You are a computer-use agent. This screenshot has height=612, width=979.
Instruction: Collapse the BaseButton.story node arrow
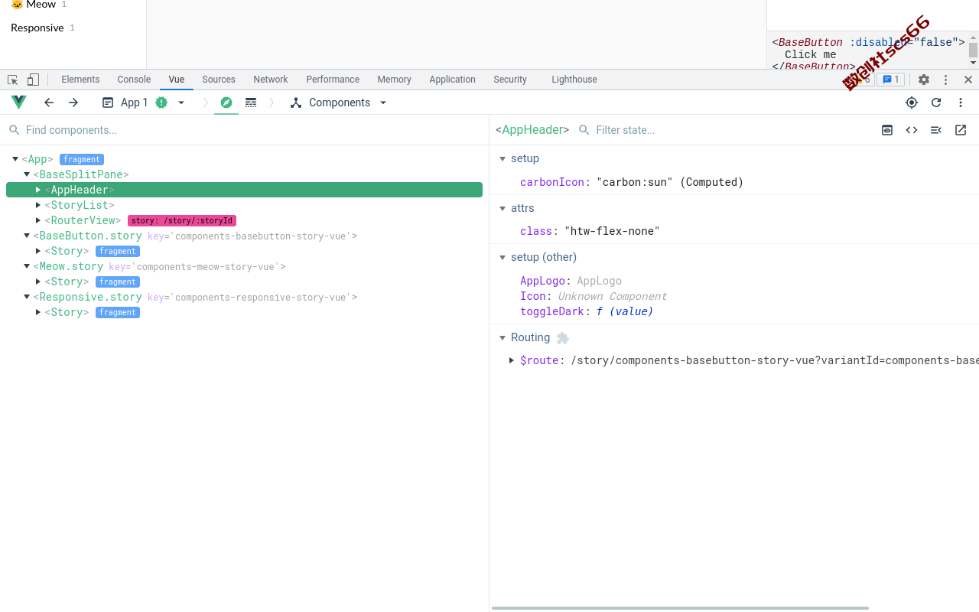point(27,236)
